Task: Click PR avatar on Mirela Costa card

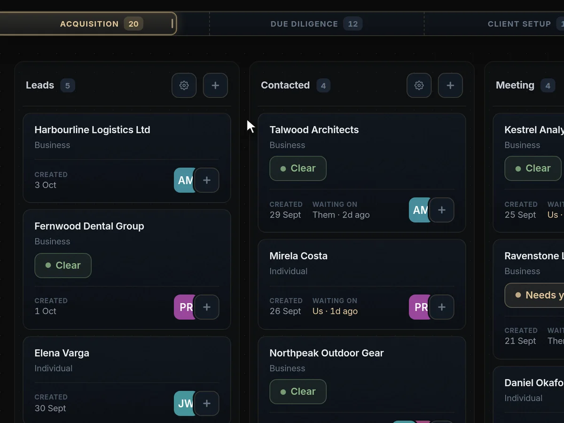Action: point(419,307)
